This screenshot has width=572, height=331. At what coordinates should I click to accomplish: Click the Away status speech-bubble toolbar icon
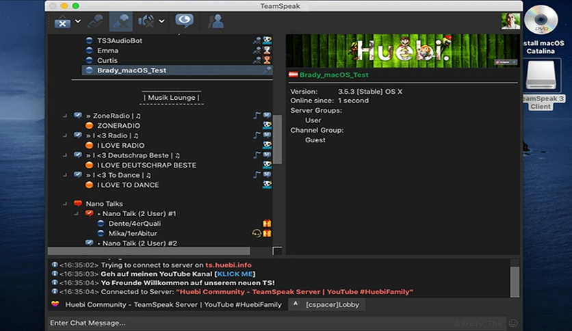(184, 21)
